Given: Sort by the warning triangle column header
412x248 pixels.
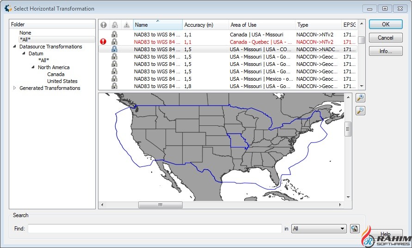Looking at the screenshot, I should coord(126,25).
